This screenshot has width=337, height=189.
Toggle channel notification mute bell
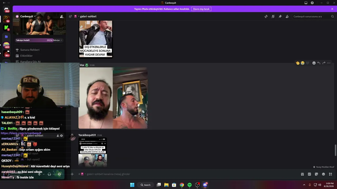[273, 16]
